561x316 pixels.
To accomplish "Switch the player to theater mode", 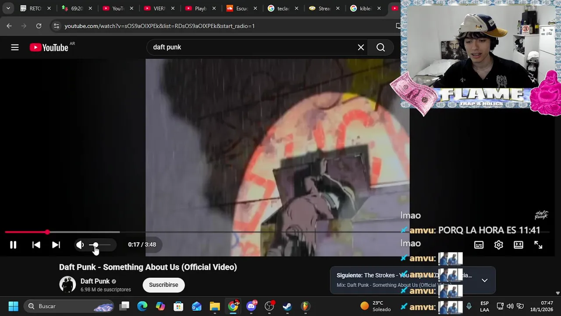I will (x=518, y=245).
